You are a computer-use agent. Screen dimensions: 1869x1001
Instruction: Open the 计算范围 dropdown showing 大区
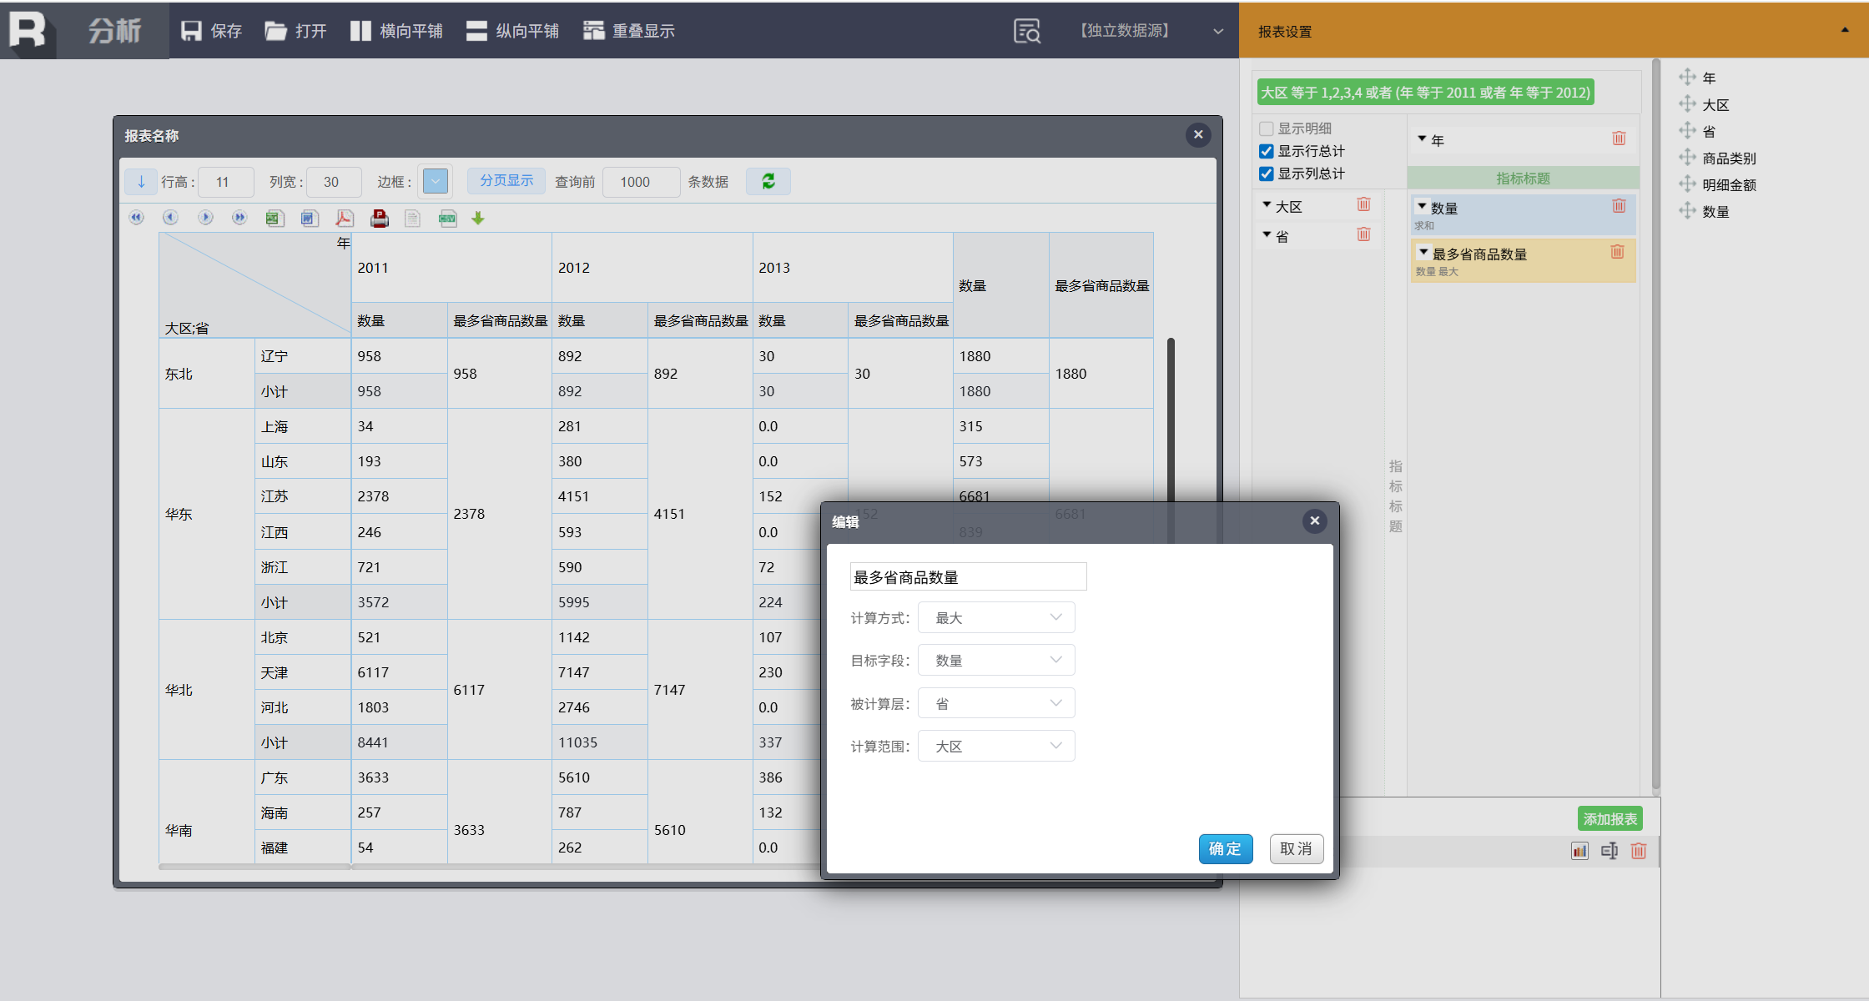pos(996,747)
